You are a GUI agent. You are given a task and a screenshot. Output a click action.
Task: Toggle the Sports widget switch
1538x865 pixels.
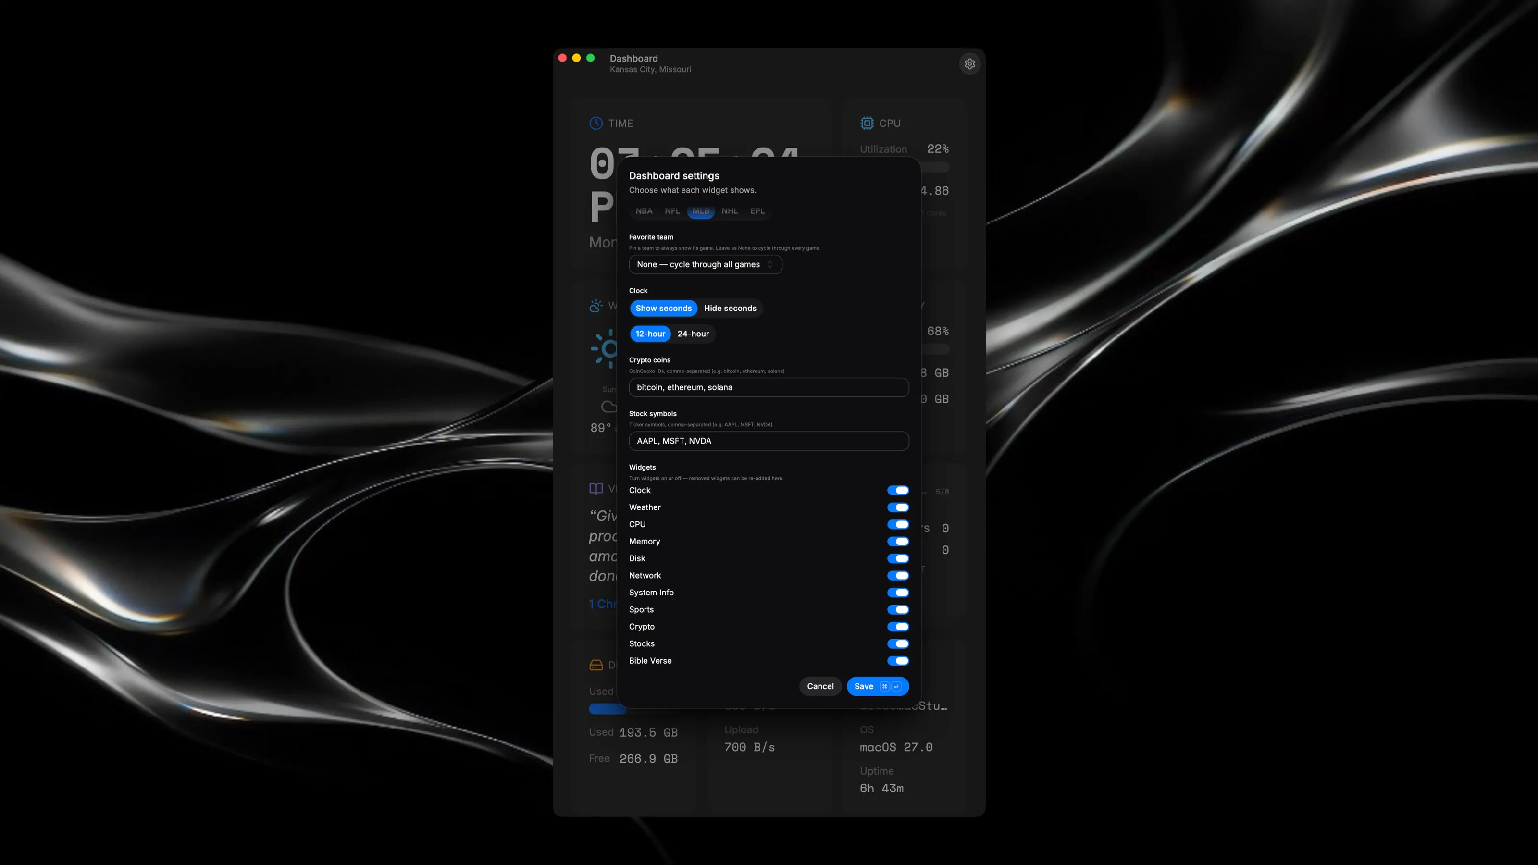[x=898, y=609]
